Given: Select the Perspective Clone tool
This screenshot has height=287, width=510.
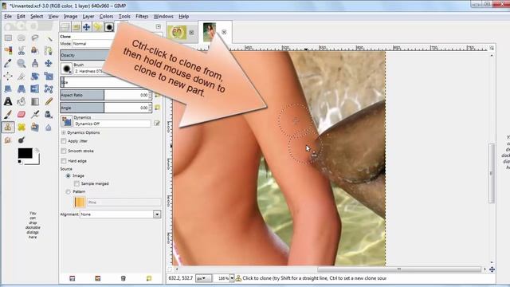Looking at the screenshot, I should pyautogui.click(x=35, y=127).
